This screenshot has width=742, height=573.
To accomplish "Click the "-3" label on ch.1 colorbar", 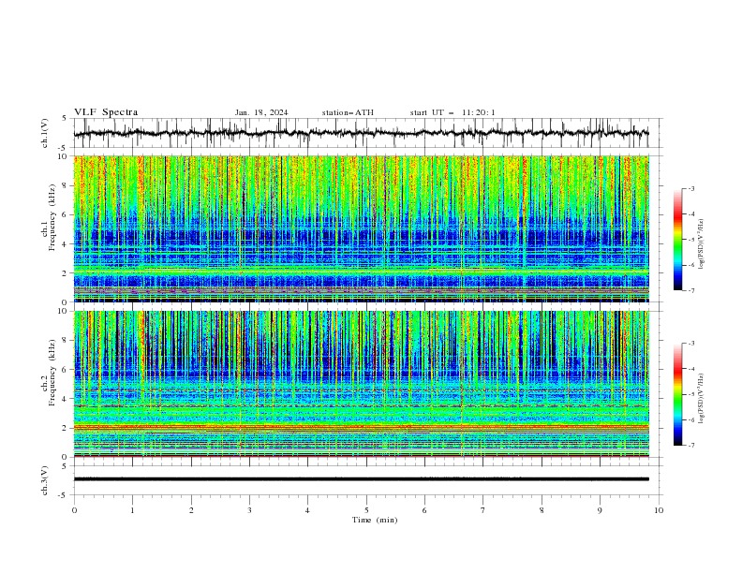I will [690, 188].
